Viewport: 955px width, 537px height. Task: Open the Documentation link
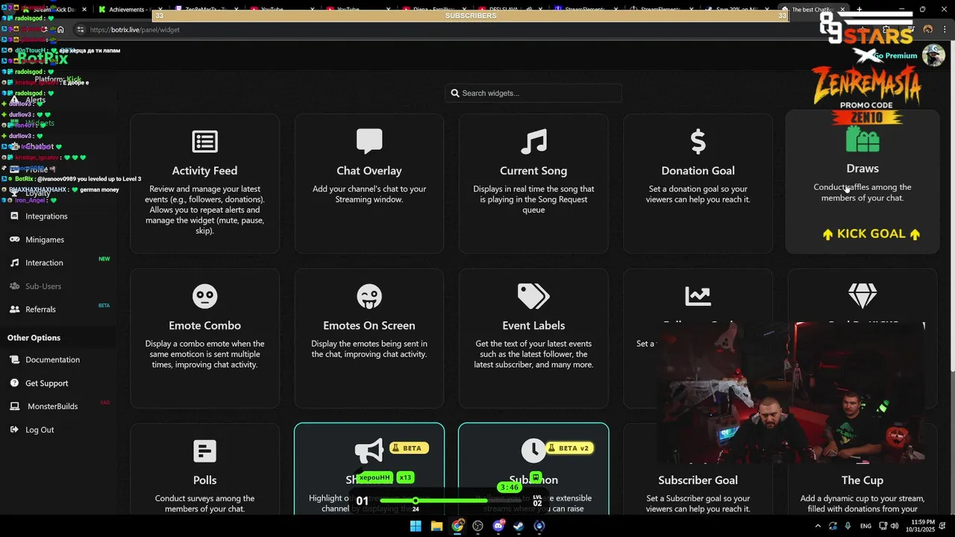coord(52,359)
